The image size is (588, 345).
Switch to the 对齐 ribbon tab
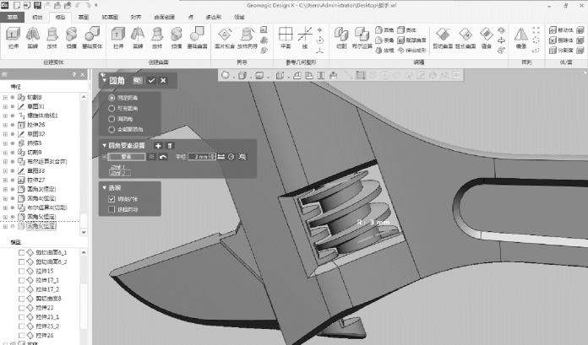point(136,17)
